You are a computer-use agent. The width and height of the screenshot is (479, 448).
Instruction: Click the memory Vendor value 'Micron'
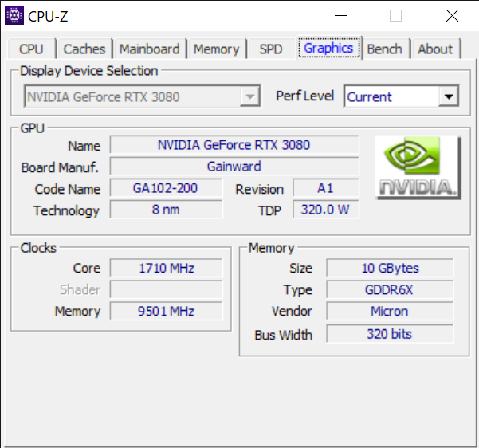coord(390,311)
